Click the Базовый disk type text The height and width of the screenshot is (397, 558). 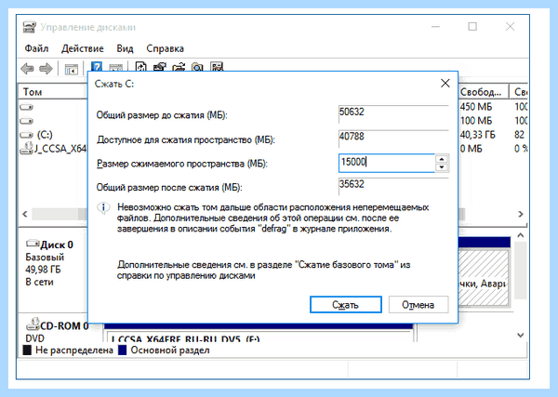tap(45, 257)
